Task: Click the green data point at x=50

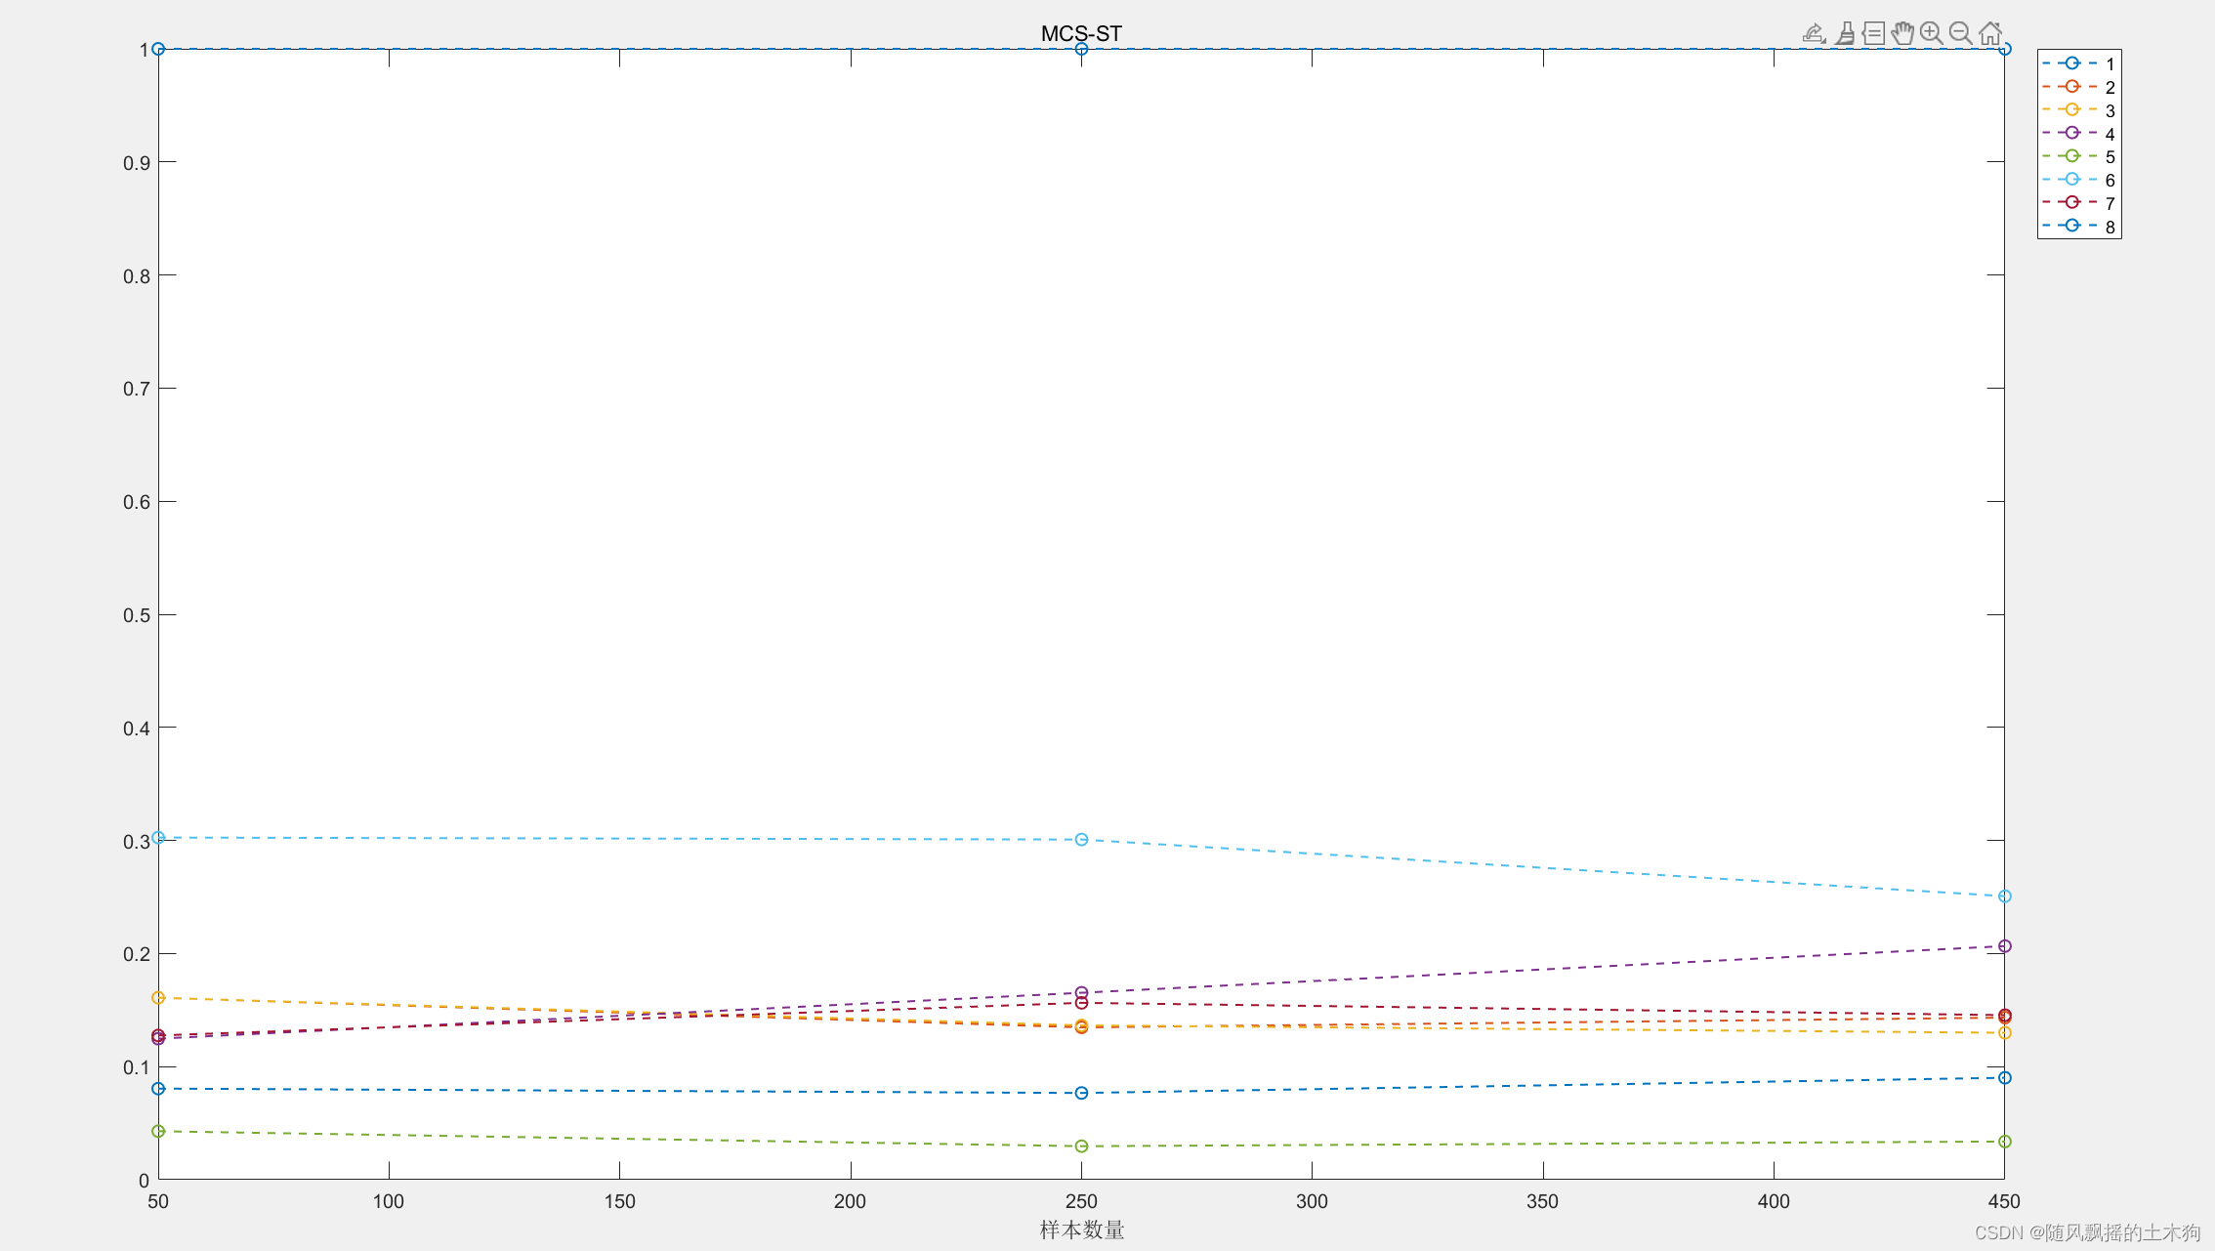Action: 158,1132
